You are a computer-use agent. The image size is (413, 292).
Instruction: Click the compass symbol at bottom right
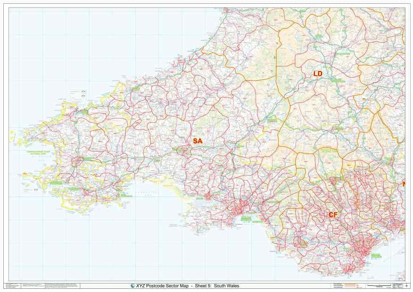coord(406,286)
